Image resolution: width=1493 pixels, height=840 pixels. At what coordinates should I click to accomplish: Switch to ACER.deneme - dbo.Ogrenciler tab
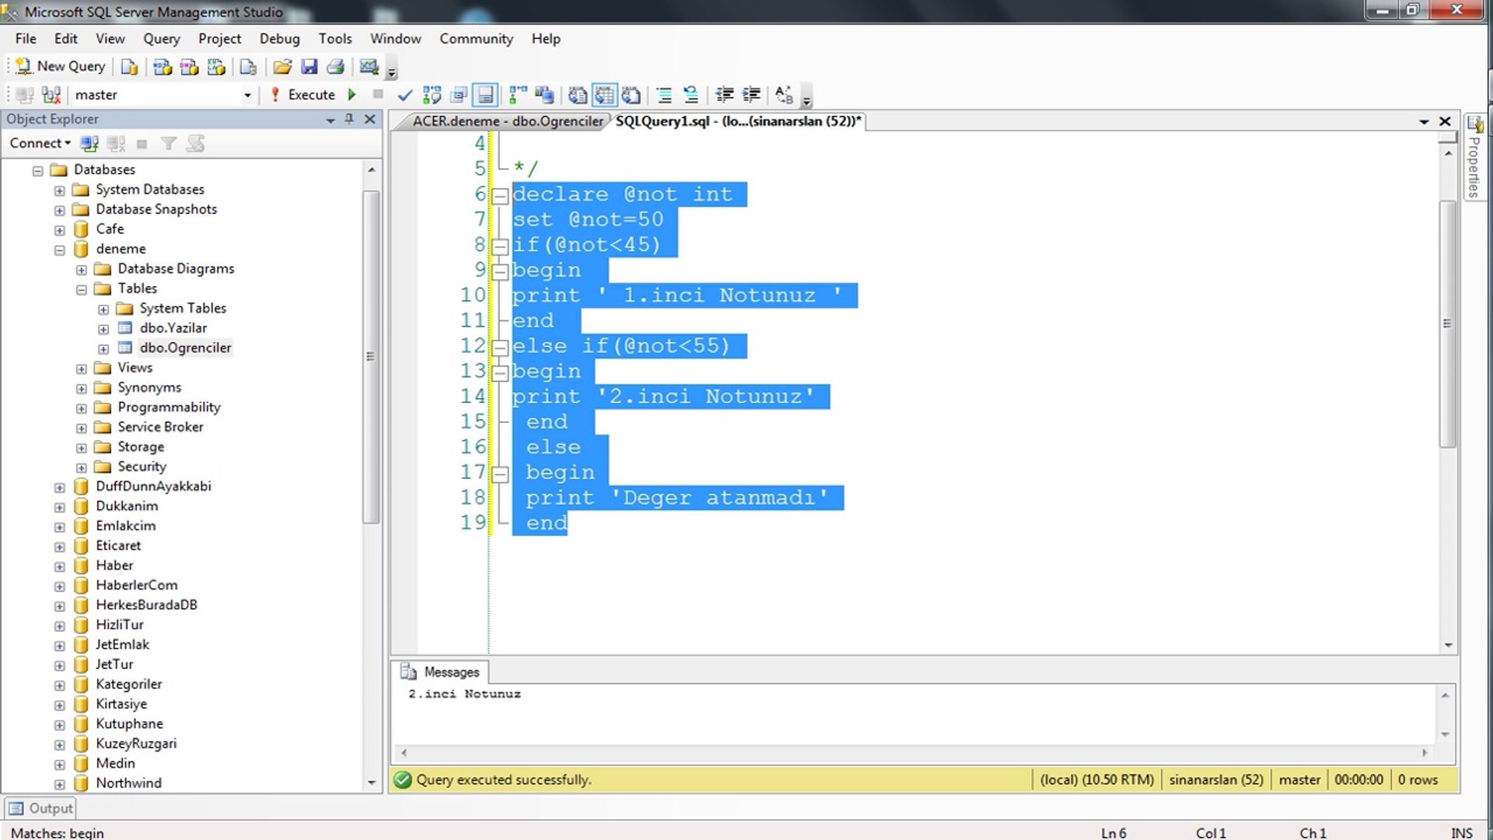point(507,121)
